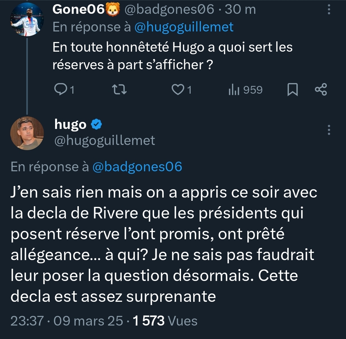The height and width of the screenshot is (339, 346).
Task: Open the @hugoguillemet handle below hugo's name
Action: coord(104,140)
